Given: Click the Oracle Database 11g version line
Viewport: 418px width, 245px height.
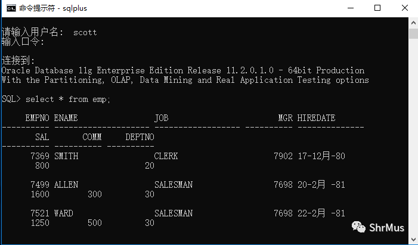Looking at the screenshot, I should click(x=183, y=70).
